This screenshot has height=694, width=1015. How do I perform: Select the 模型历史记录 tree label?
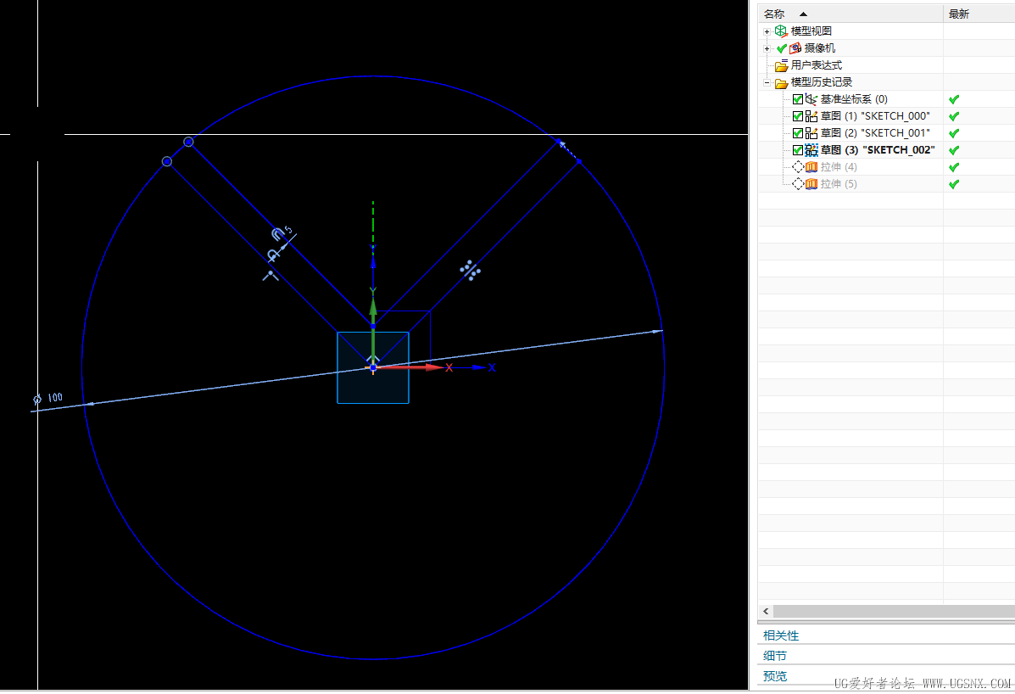(x=822, y=82)
